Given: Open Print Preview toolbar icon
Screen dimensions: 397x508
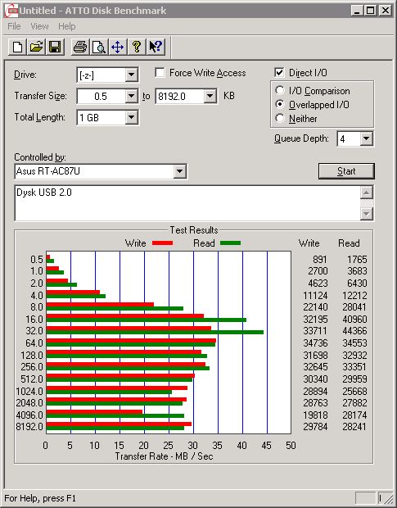Looking at the screenshot, I should (x=99, y=47).
